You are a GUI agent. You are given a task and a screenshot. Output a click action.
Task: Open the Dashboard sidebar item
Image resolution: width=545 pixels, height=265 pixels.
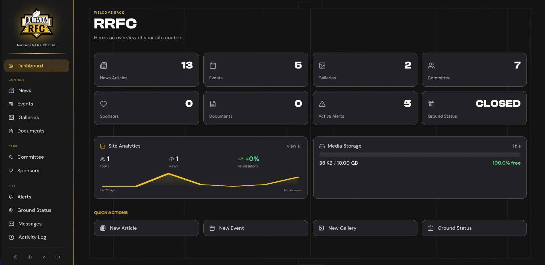(x=37, y=66)
